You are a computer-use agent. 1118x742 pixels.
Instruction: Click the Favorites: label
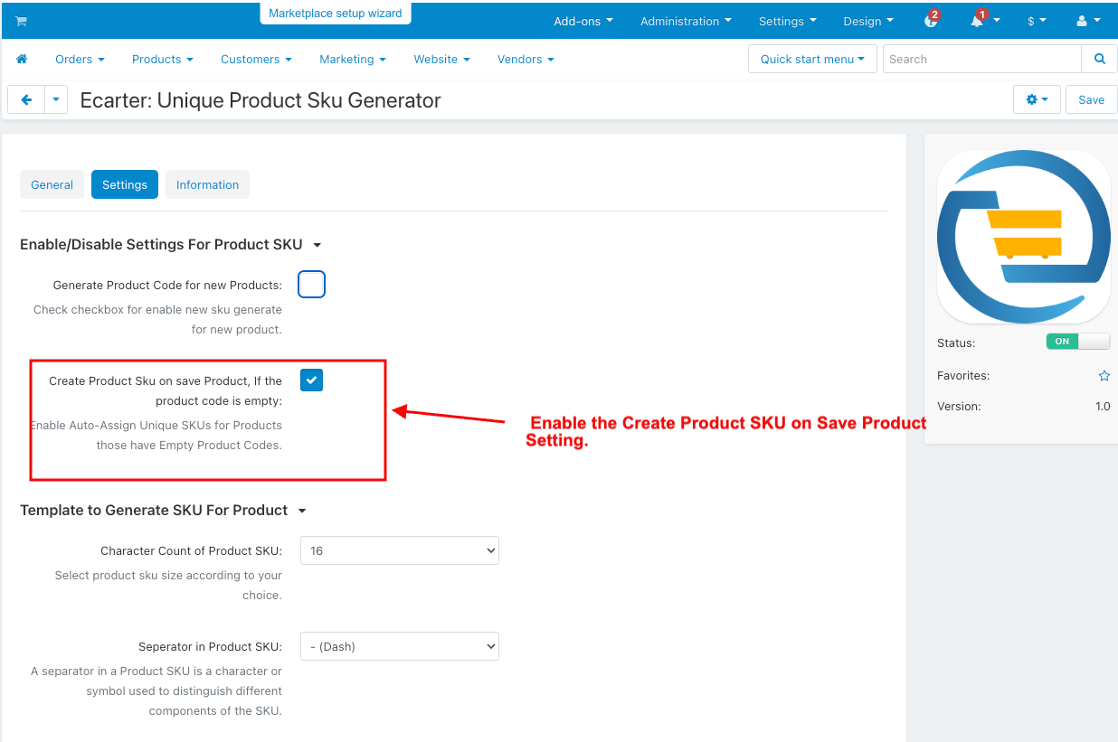(963, 375)
